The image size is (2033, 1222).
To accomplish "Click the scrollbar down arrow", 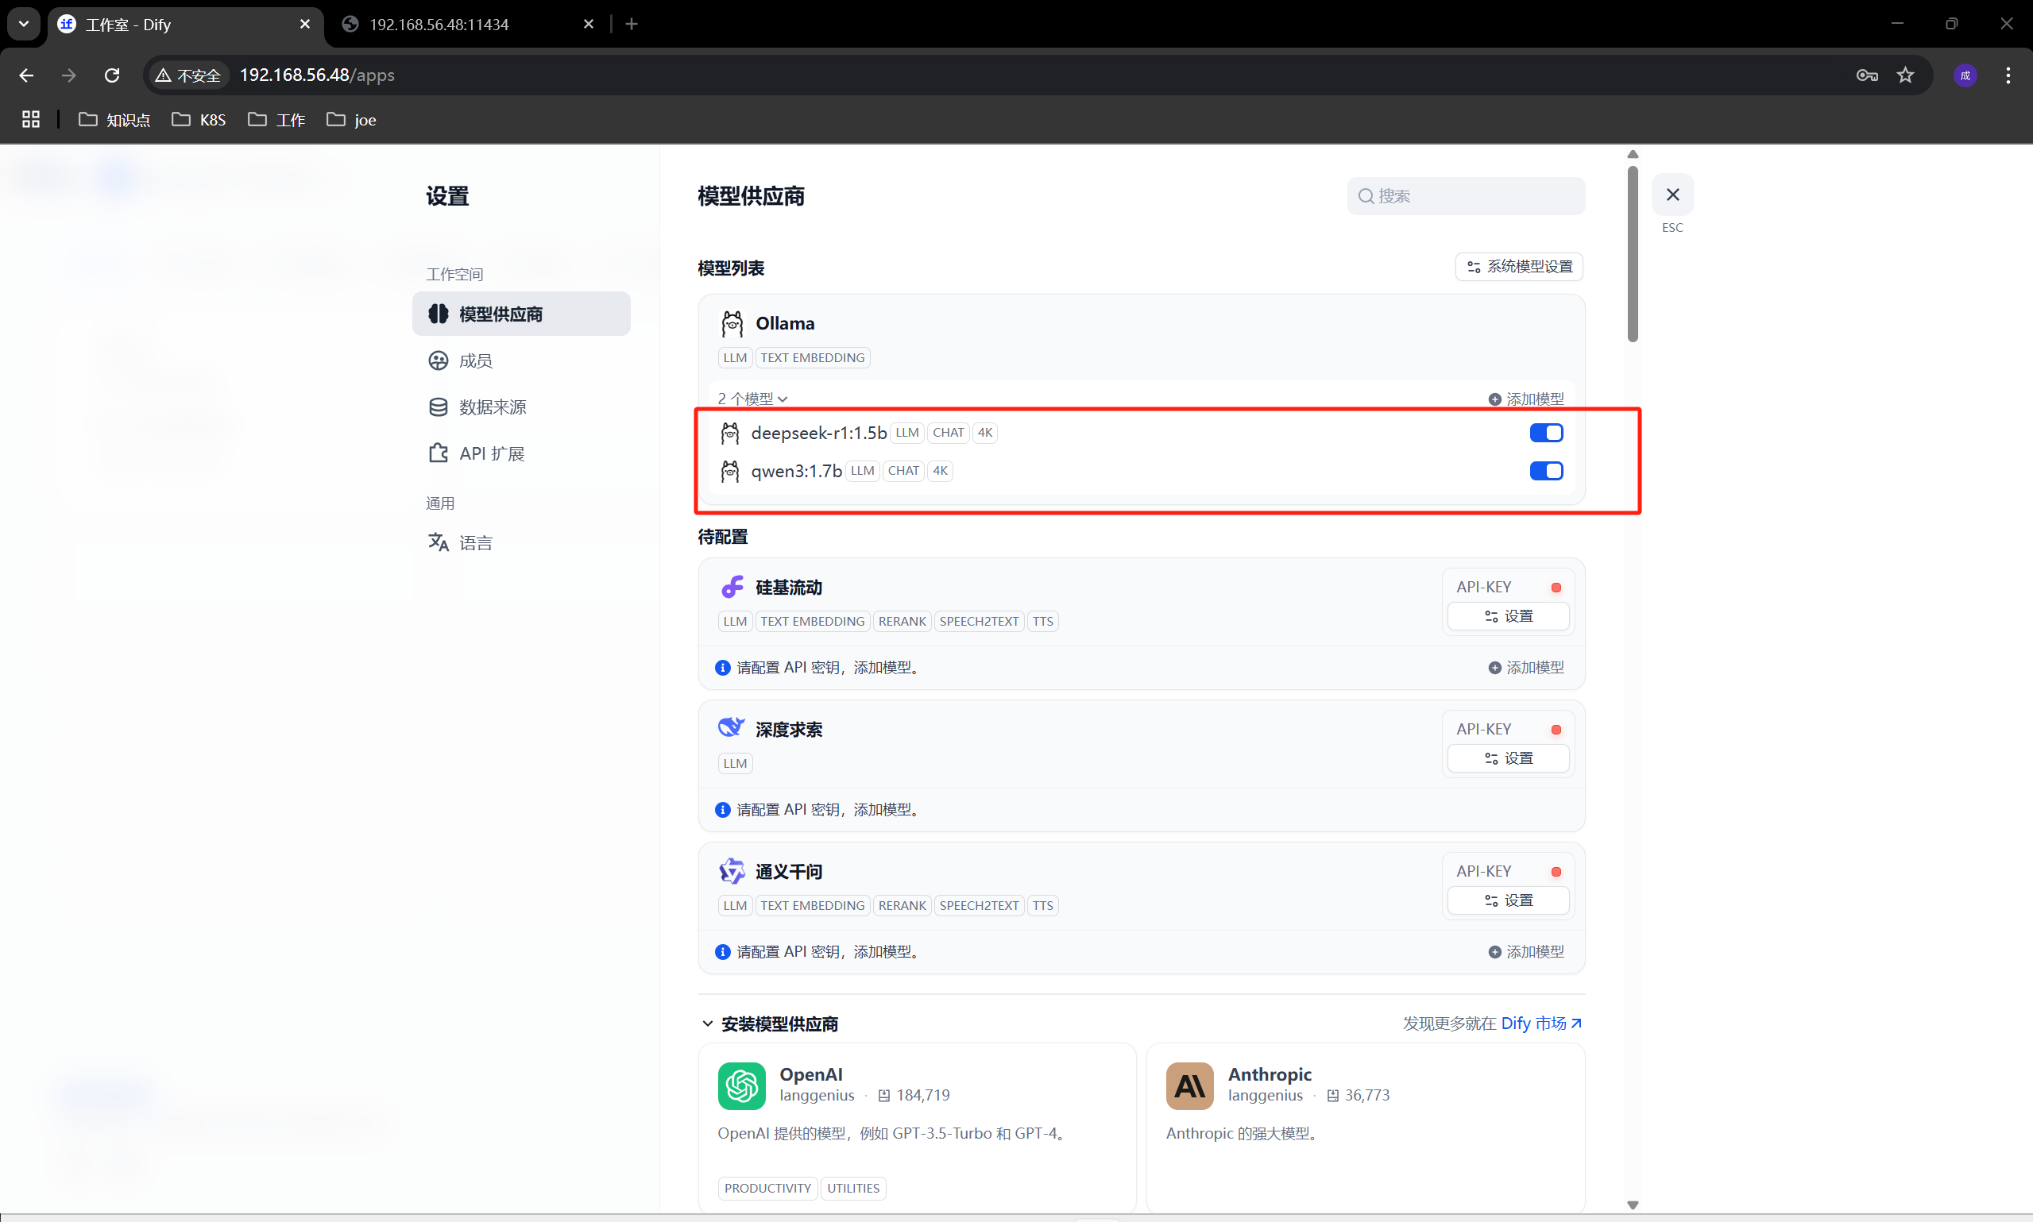I will (x=1633, y=1205).
